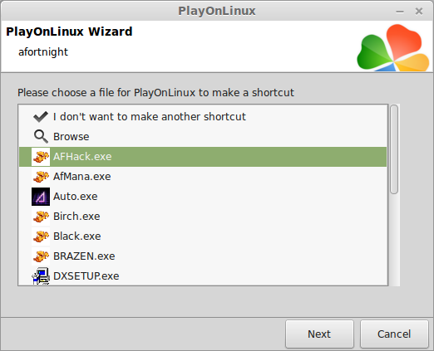This screenshot has height=351, width=434.
Task: Select the AfMana.exe file entry
Action: (203, 177)
